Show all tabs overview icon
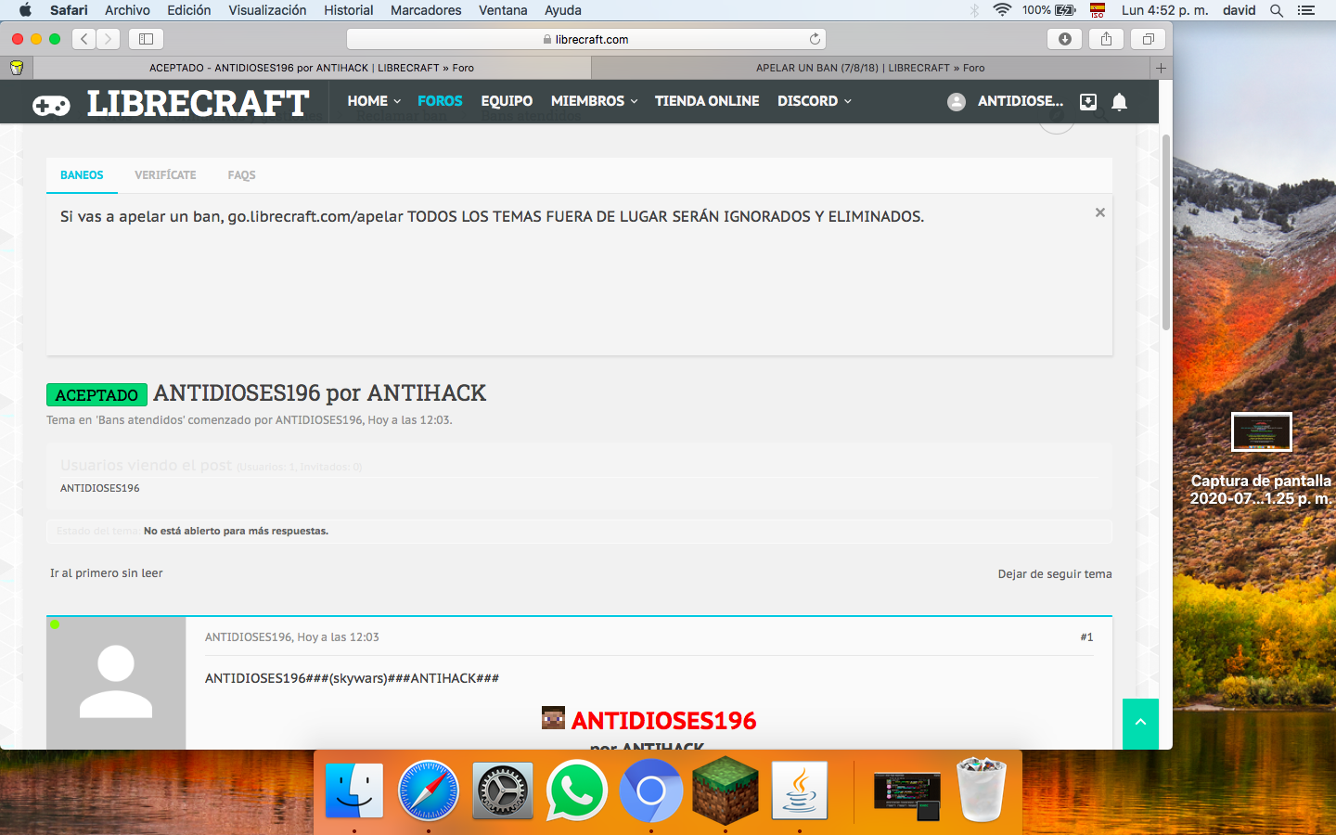1336x835 pixels. click(1148, 39)
